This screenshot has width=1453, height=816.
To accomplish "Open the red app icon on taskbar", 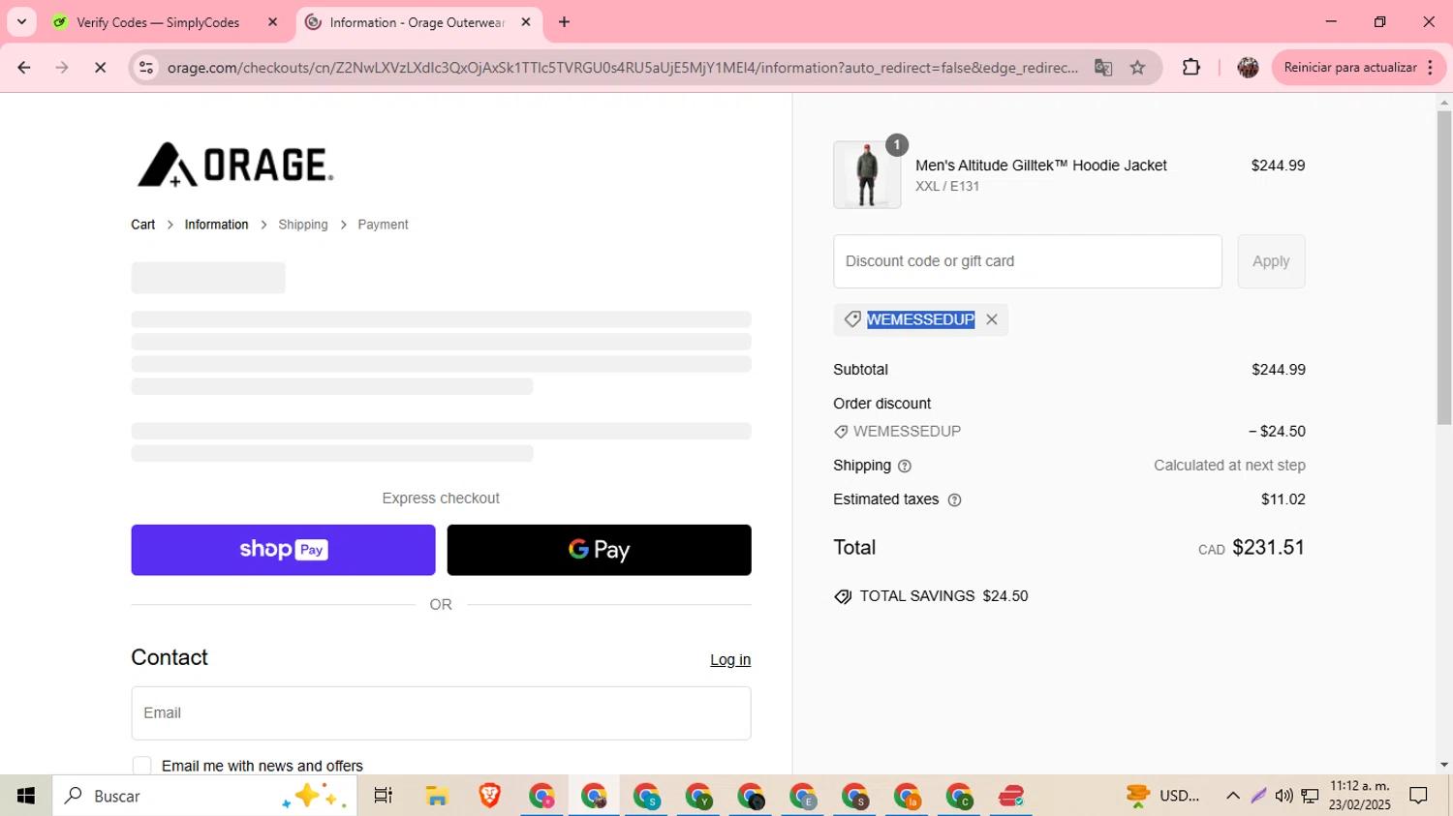I will 1011,796.
